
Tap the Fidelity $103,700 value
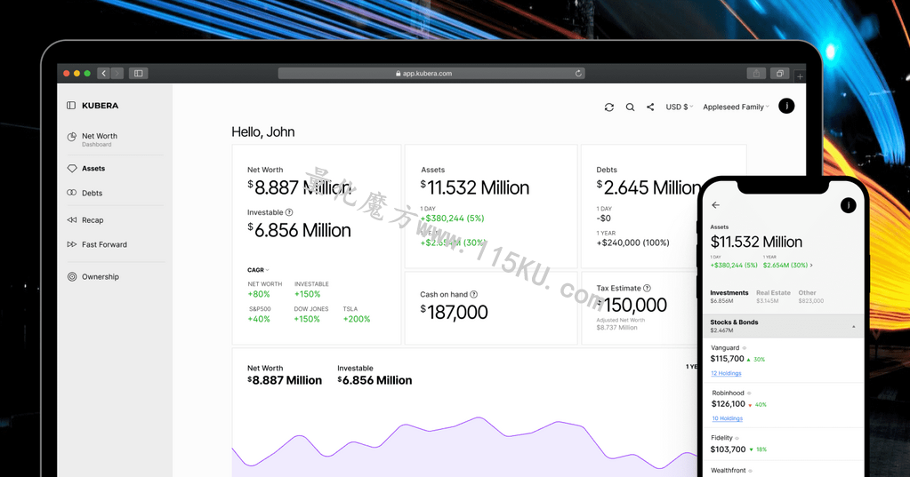728,449
